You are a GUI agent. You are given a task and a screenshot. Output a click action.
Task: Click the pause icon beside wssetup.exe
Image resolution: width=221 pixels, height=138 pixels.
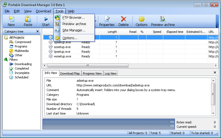click(x=51, y=56)
